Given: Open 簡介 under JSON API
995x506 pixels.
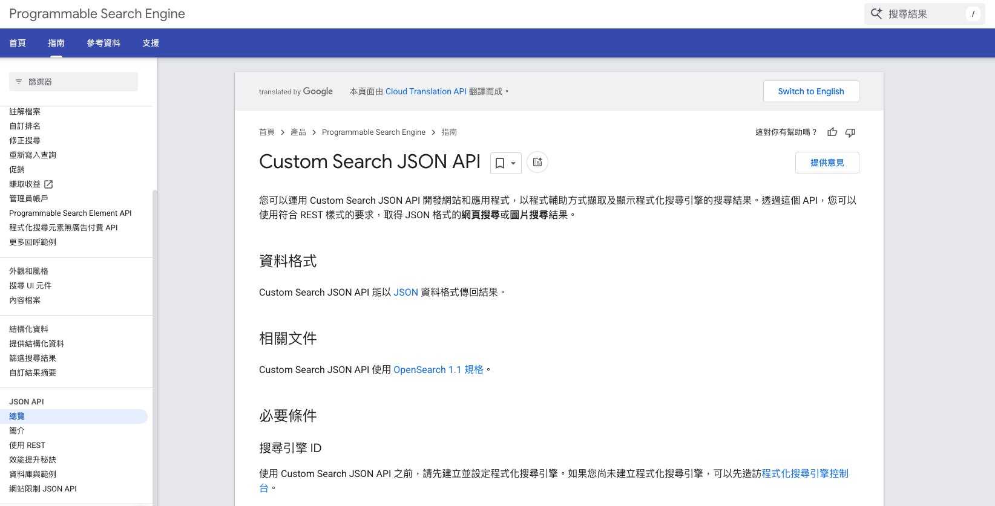Looking at the screenshot, I should point(17,431).
